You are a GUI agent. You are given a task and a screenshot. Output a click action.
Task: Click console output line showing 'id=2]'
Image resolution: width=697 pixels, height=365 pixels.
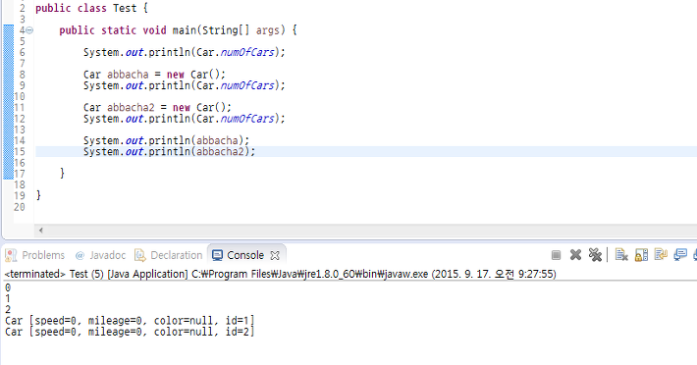[x=130, y=332]
